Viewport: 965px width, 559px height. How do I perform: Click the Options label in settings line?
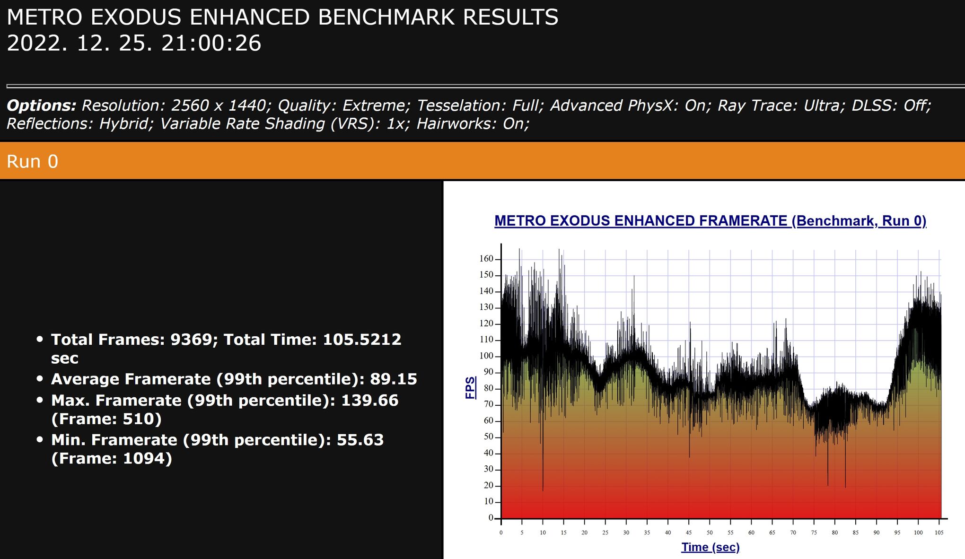41,105
